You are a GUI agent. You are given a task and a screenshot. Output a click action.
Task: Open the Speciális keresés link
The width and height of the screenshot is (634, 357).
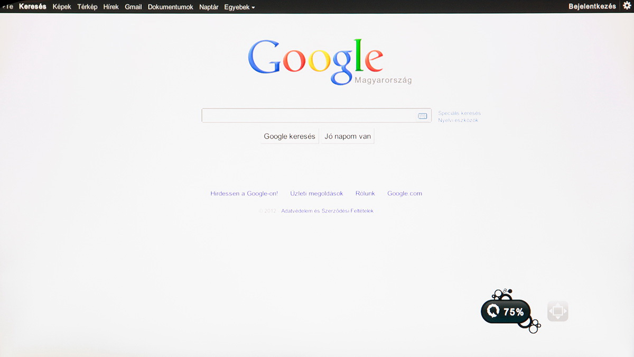pyautogui.click(x=459, y=113)
